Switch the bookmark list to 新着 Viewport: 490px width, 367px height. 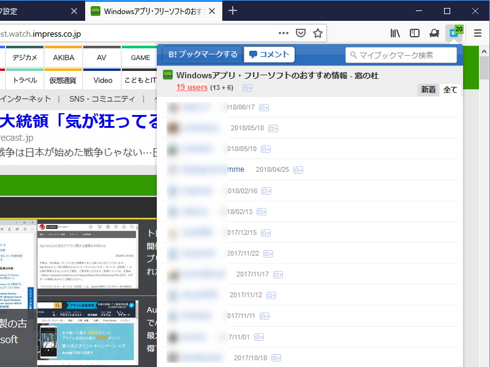[428, 89]
